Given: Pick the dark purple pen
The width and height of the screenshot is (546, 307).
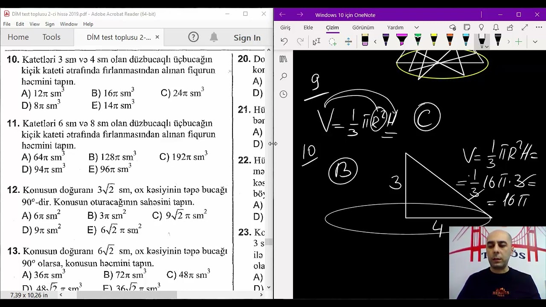Looking at the screenshot, I should [x=386, y=41].
